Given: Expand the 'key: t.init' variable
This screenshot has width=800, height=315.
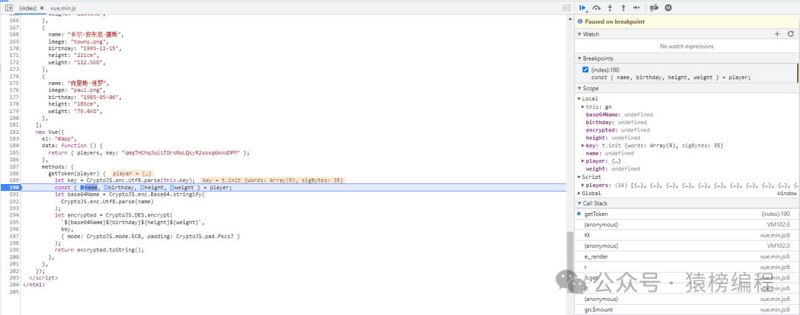Looking at the screenshot, I should coord(583,146).
